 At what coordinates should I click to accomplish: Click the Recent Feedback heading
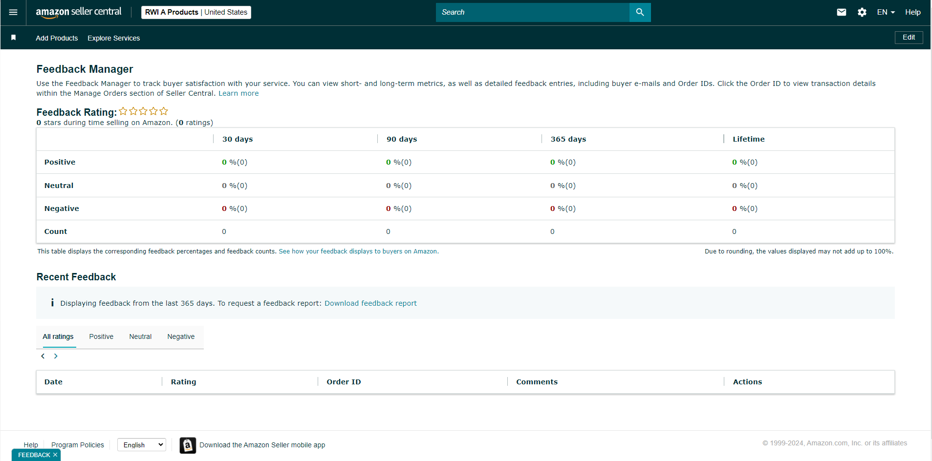click(x=76, y=277)
